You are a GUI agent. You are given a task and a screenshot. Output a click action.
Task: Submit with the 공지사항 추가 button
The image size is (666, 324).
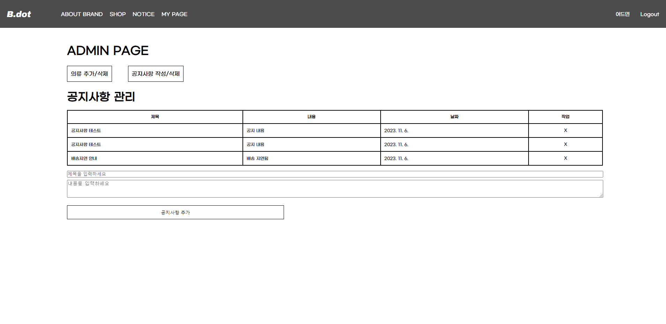tap(175, 212)
